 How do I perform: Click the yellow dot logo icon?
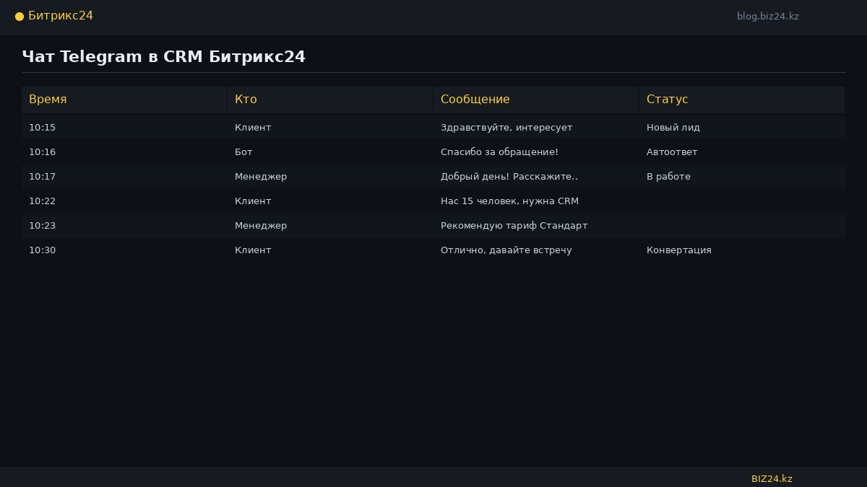coord(20,17)
